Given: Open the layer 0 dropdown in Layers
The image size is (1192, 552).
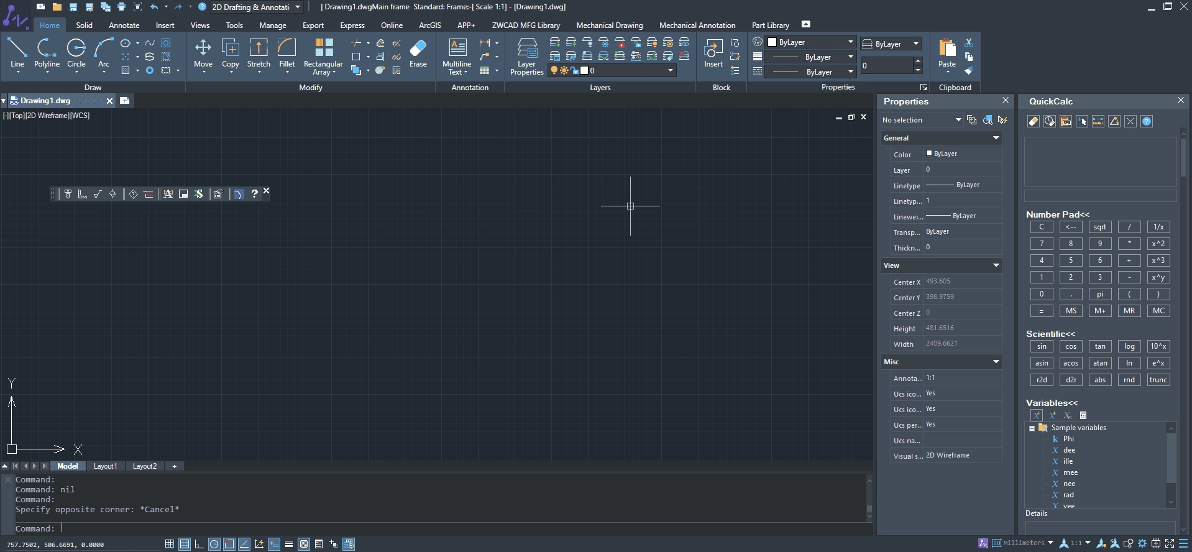Looking at the screenshot, I should point(612,70).
